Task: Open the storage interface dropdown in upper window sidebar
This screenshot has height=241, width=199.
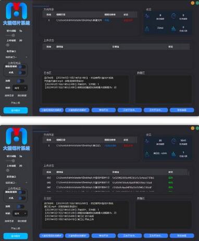Action: (16, 57)
